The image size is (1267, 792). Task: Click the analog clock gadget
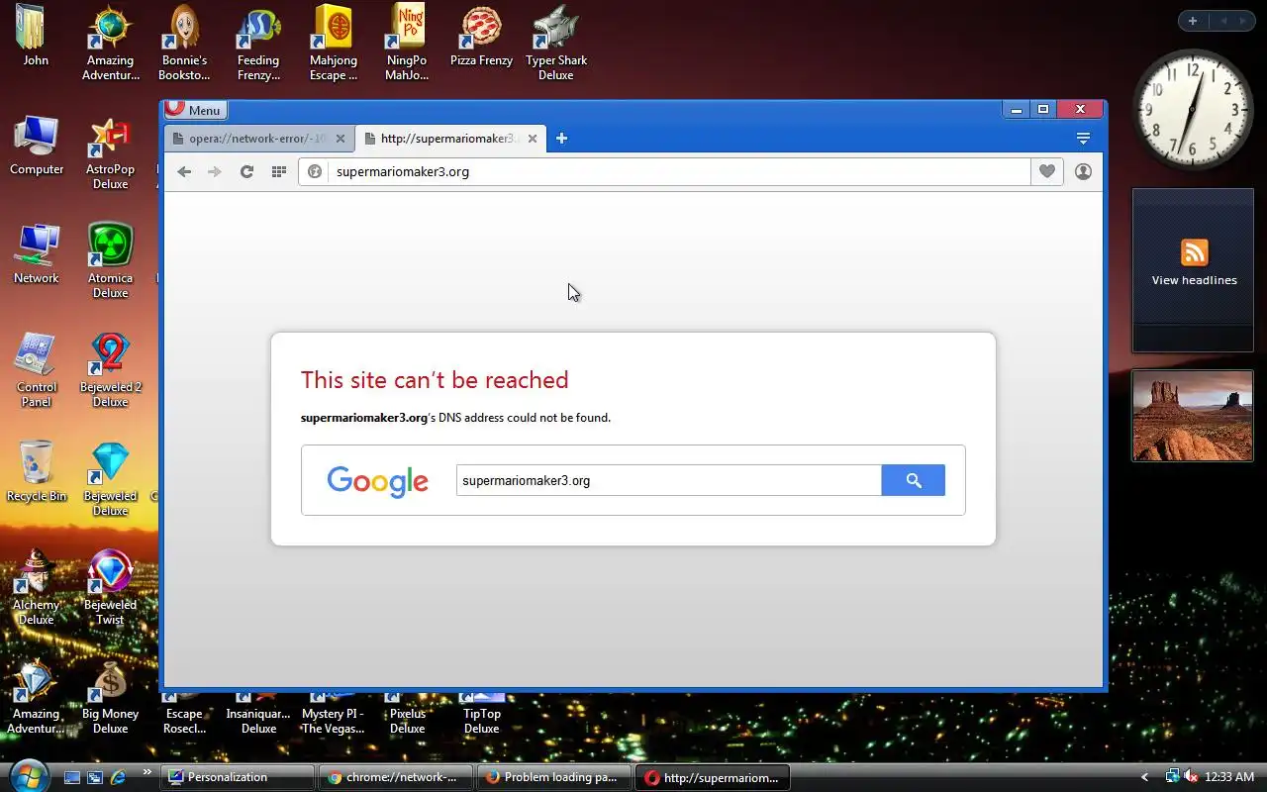(1193, 109)
